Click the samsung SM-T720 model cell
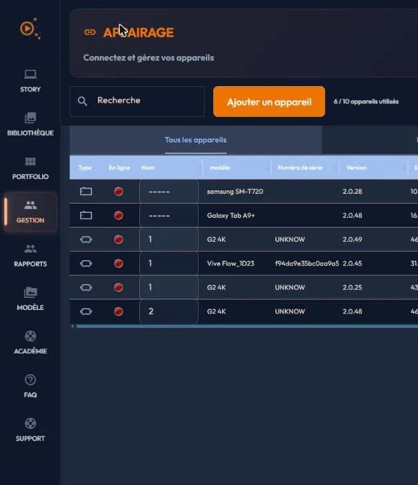 click(235, 192)
